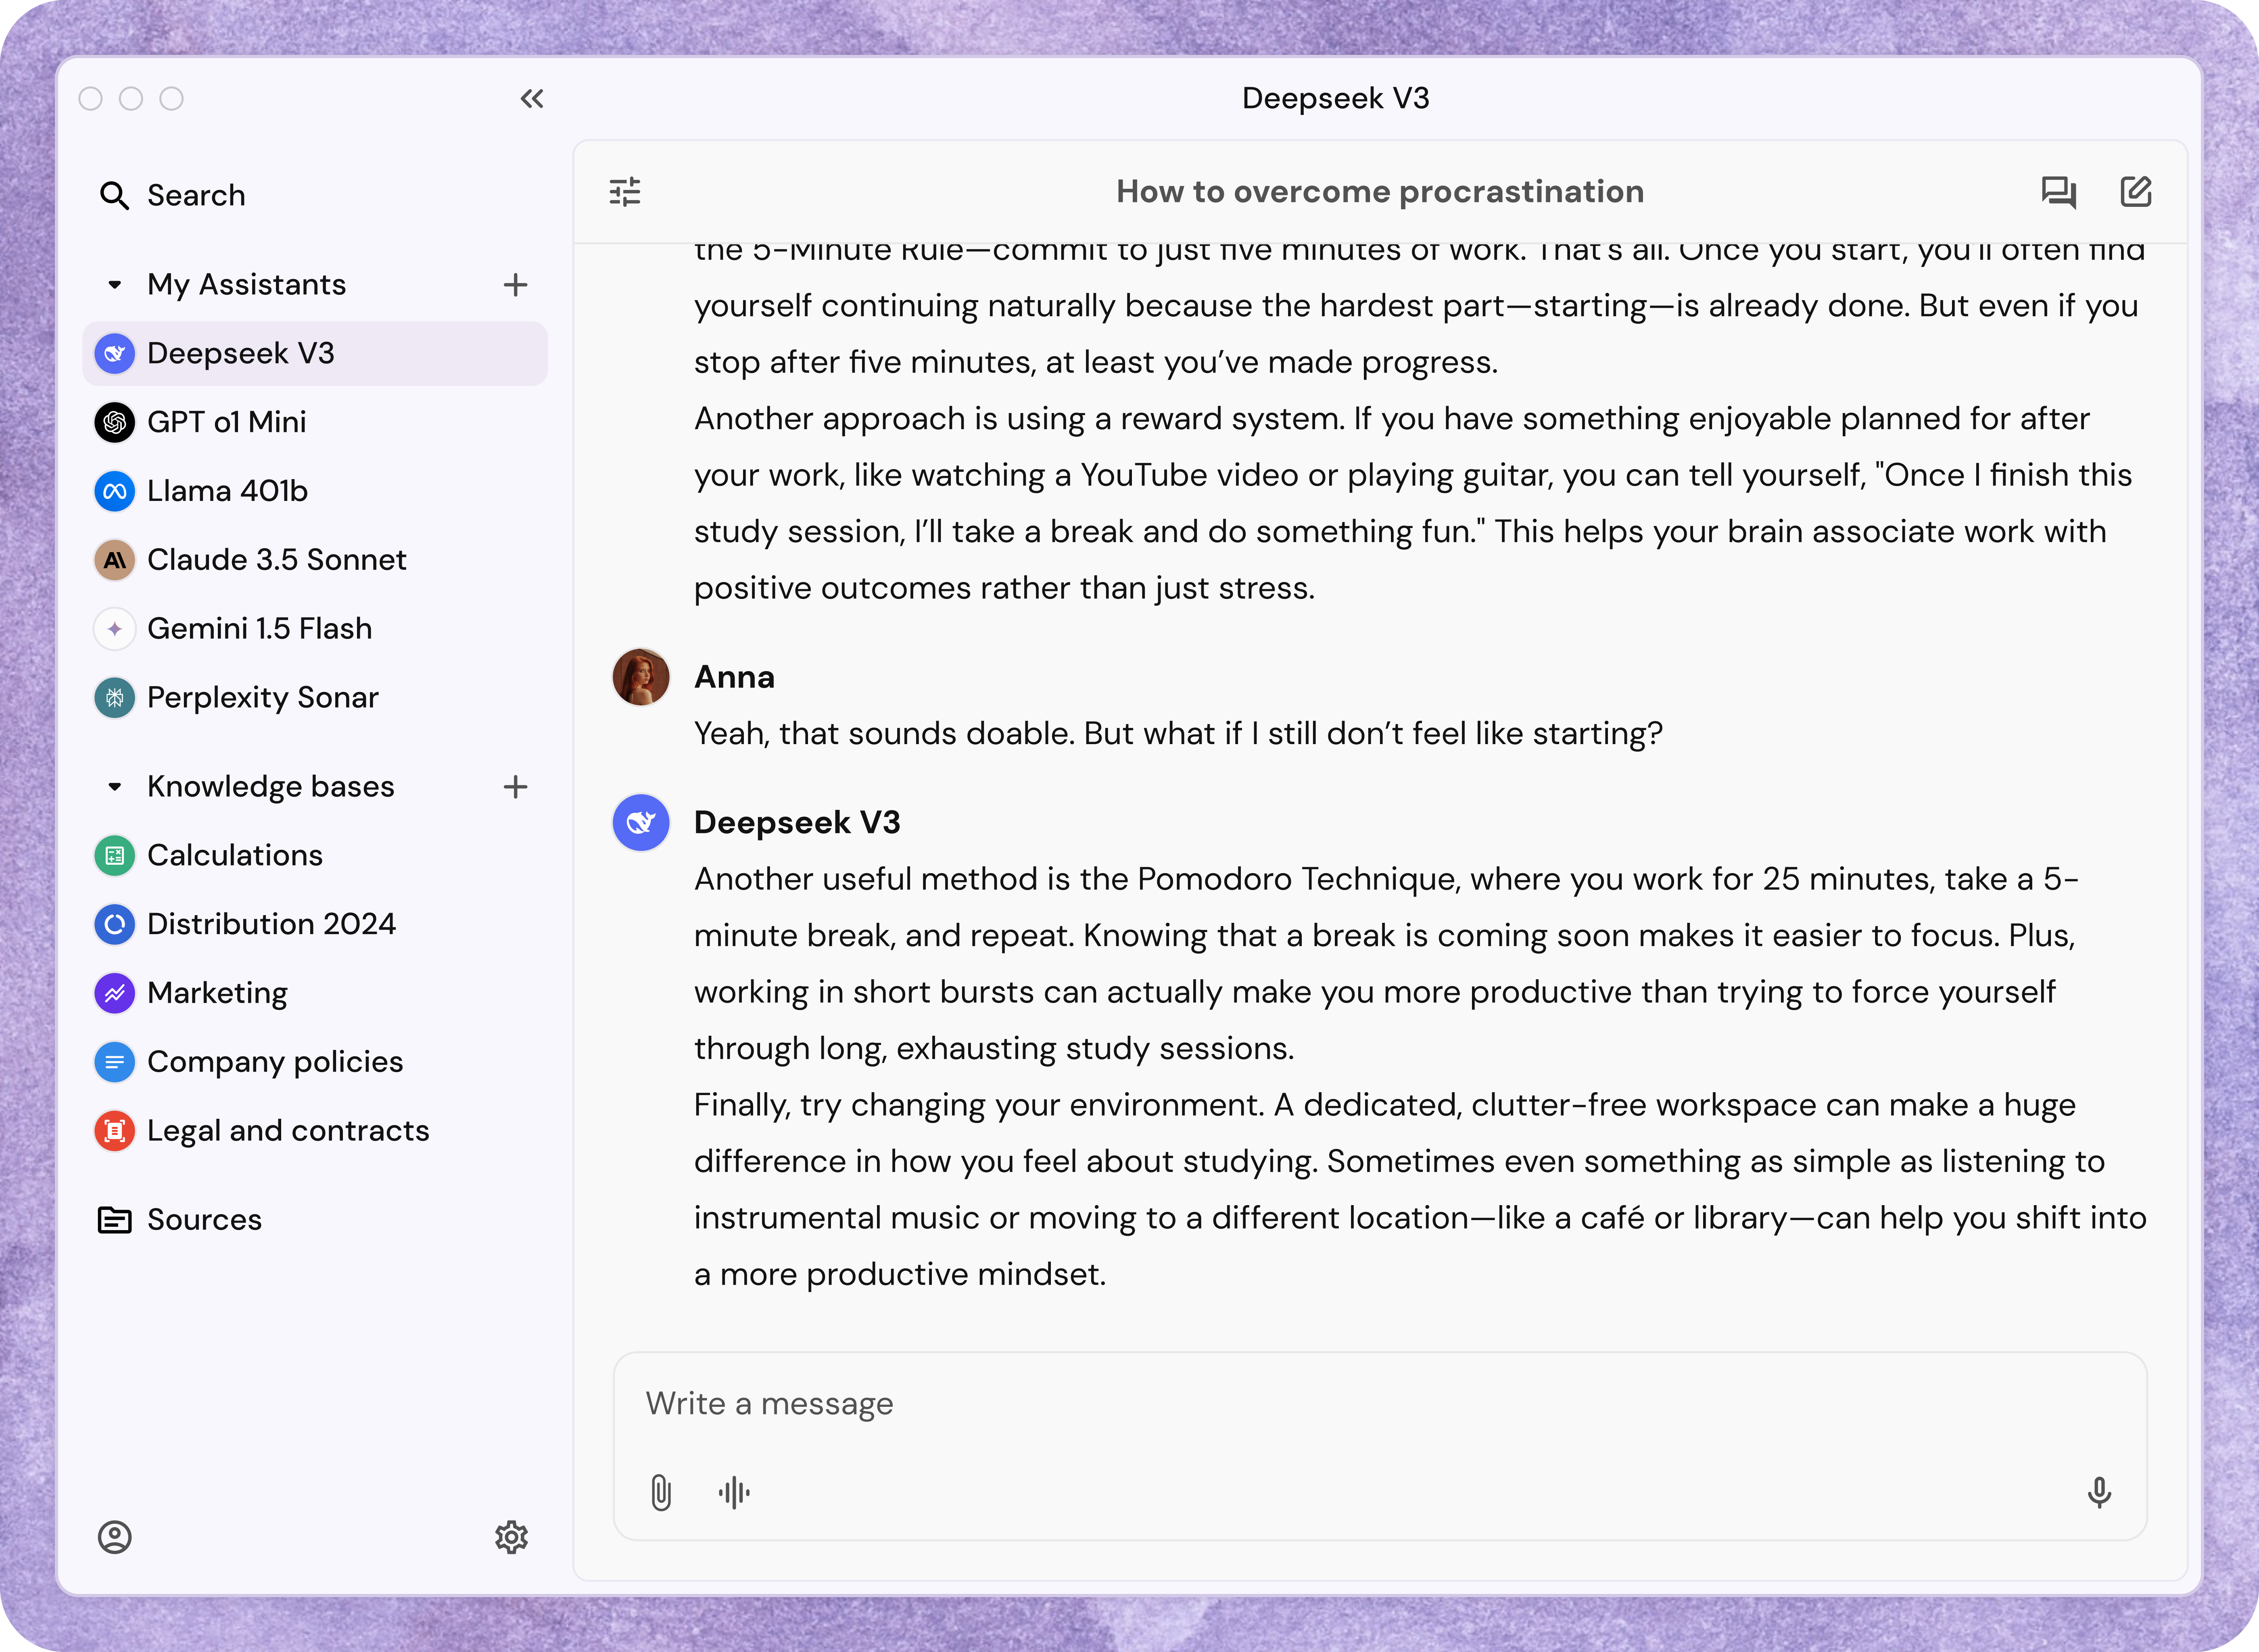Collapse the sidebar with the double-chevron icon
Screen dimensions: 2259x1652
532,98
